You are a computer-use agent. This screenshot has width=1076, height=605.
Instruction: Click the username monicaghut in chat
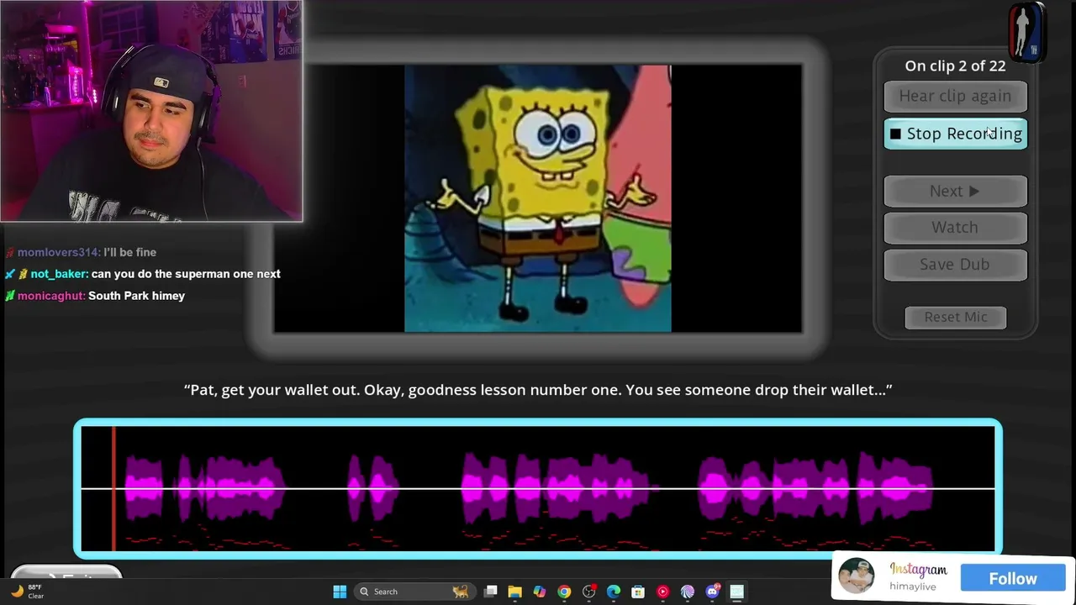coord(51,296)
